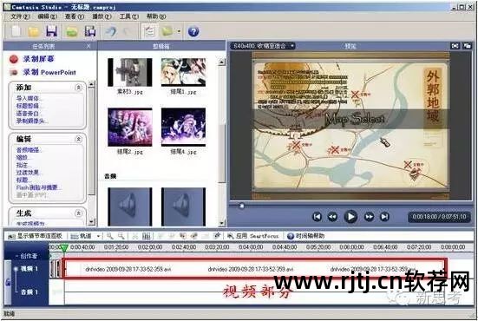Detach the preview window icon
The height and width of the screenshot is (321, 478).
(x=467, y=46)
